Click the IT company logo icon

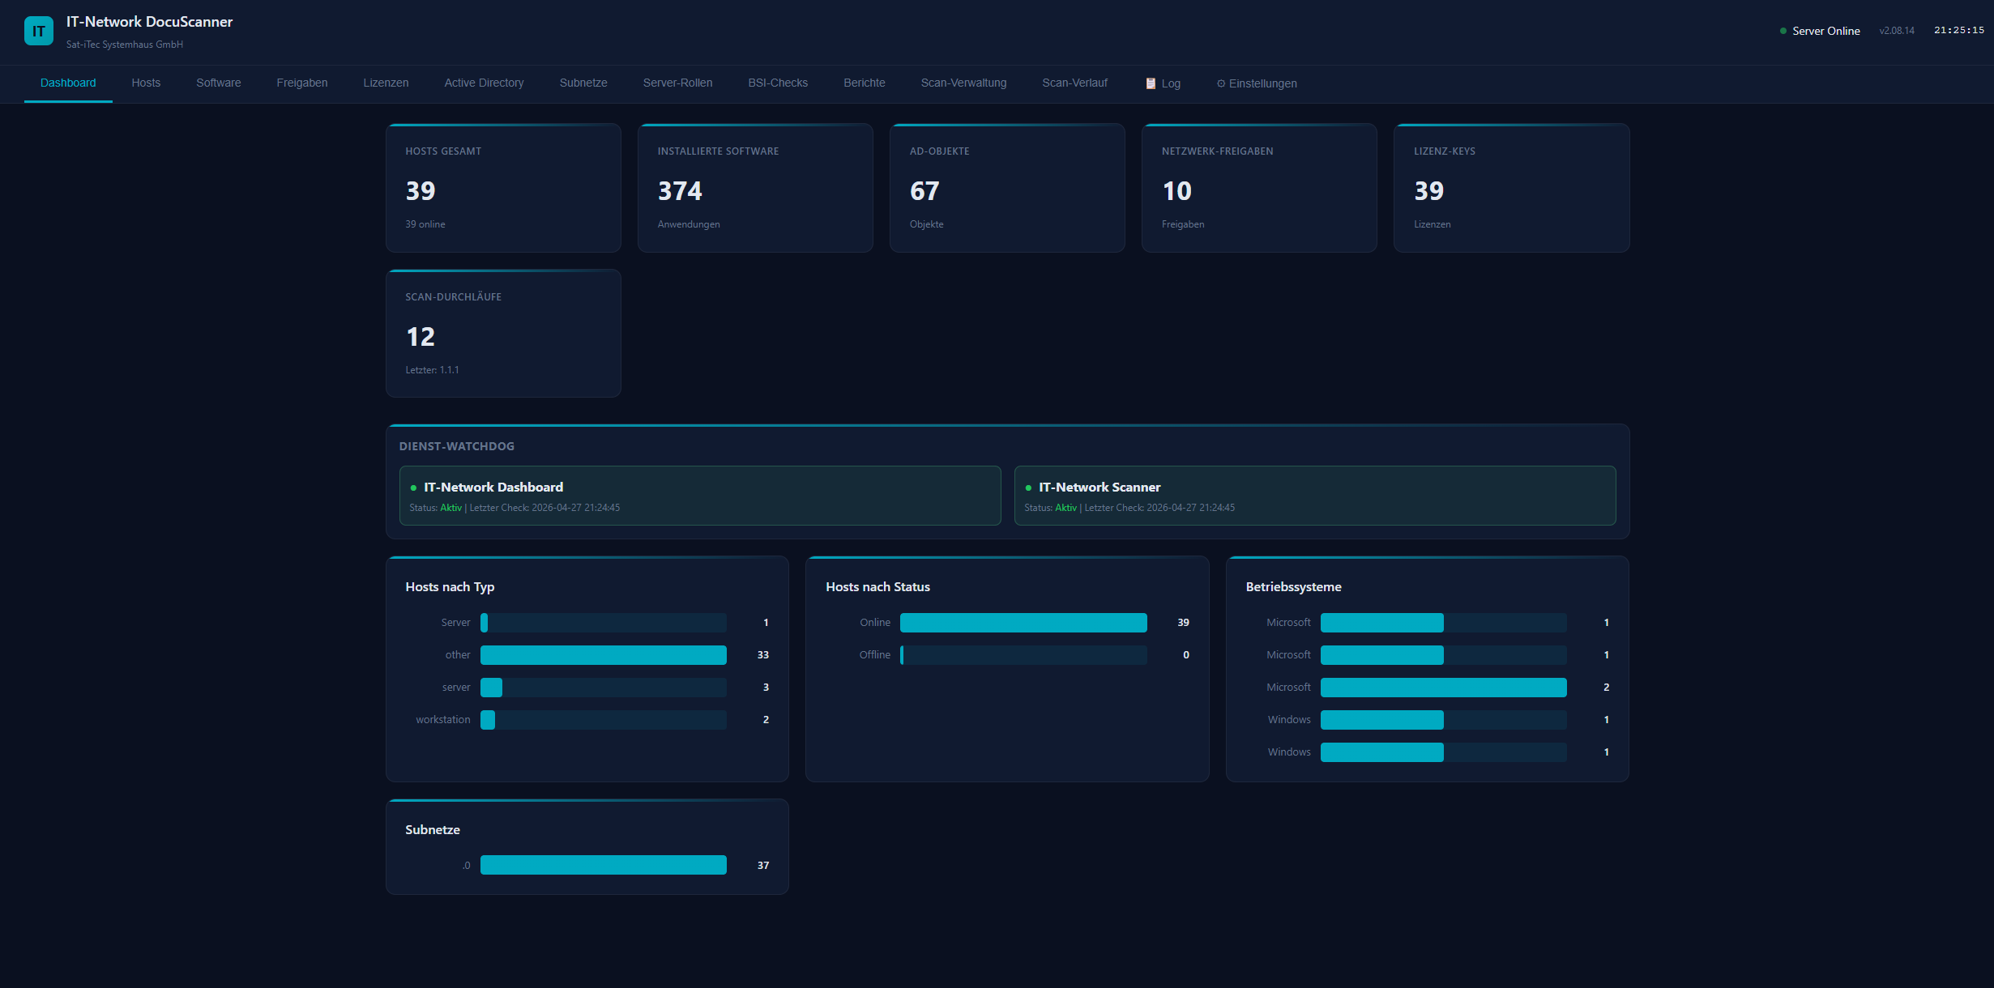[x=38, y=32]
